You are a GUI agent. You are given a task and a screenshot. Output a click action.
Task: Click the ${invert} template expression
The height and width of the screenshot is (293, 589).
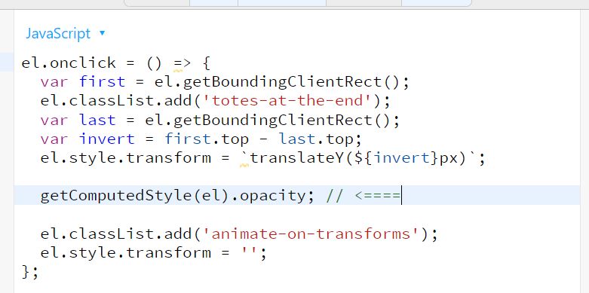396,158
